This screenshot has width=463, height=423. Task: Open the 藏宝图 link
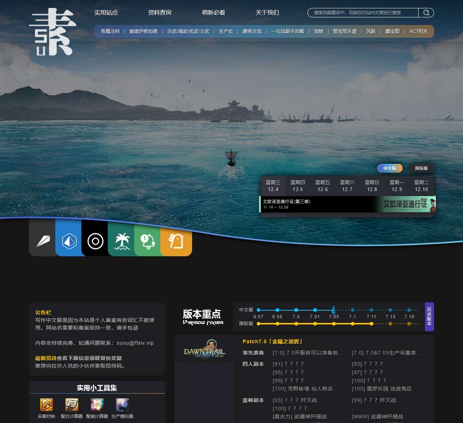(x=392, y=32)
